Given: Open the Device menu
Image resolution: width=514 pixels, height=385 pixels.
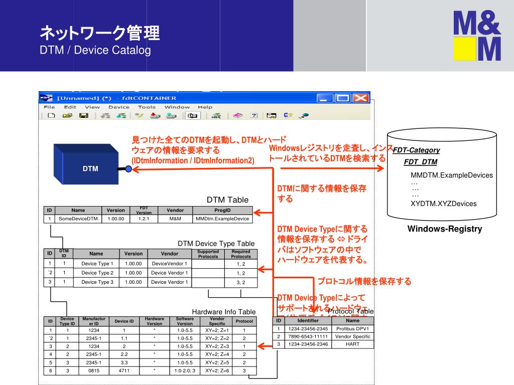Looking at the screenshot, I should pos(118,107).
